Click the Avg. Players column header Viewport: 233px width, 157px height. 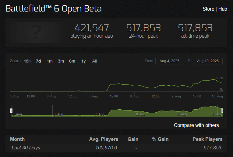104,139
